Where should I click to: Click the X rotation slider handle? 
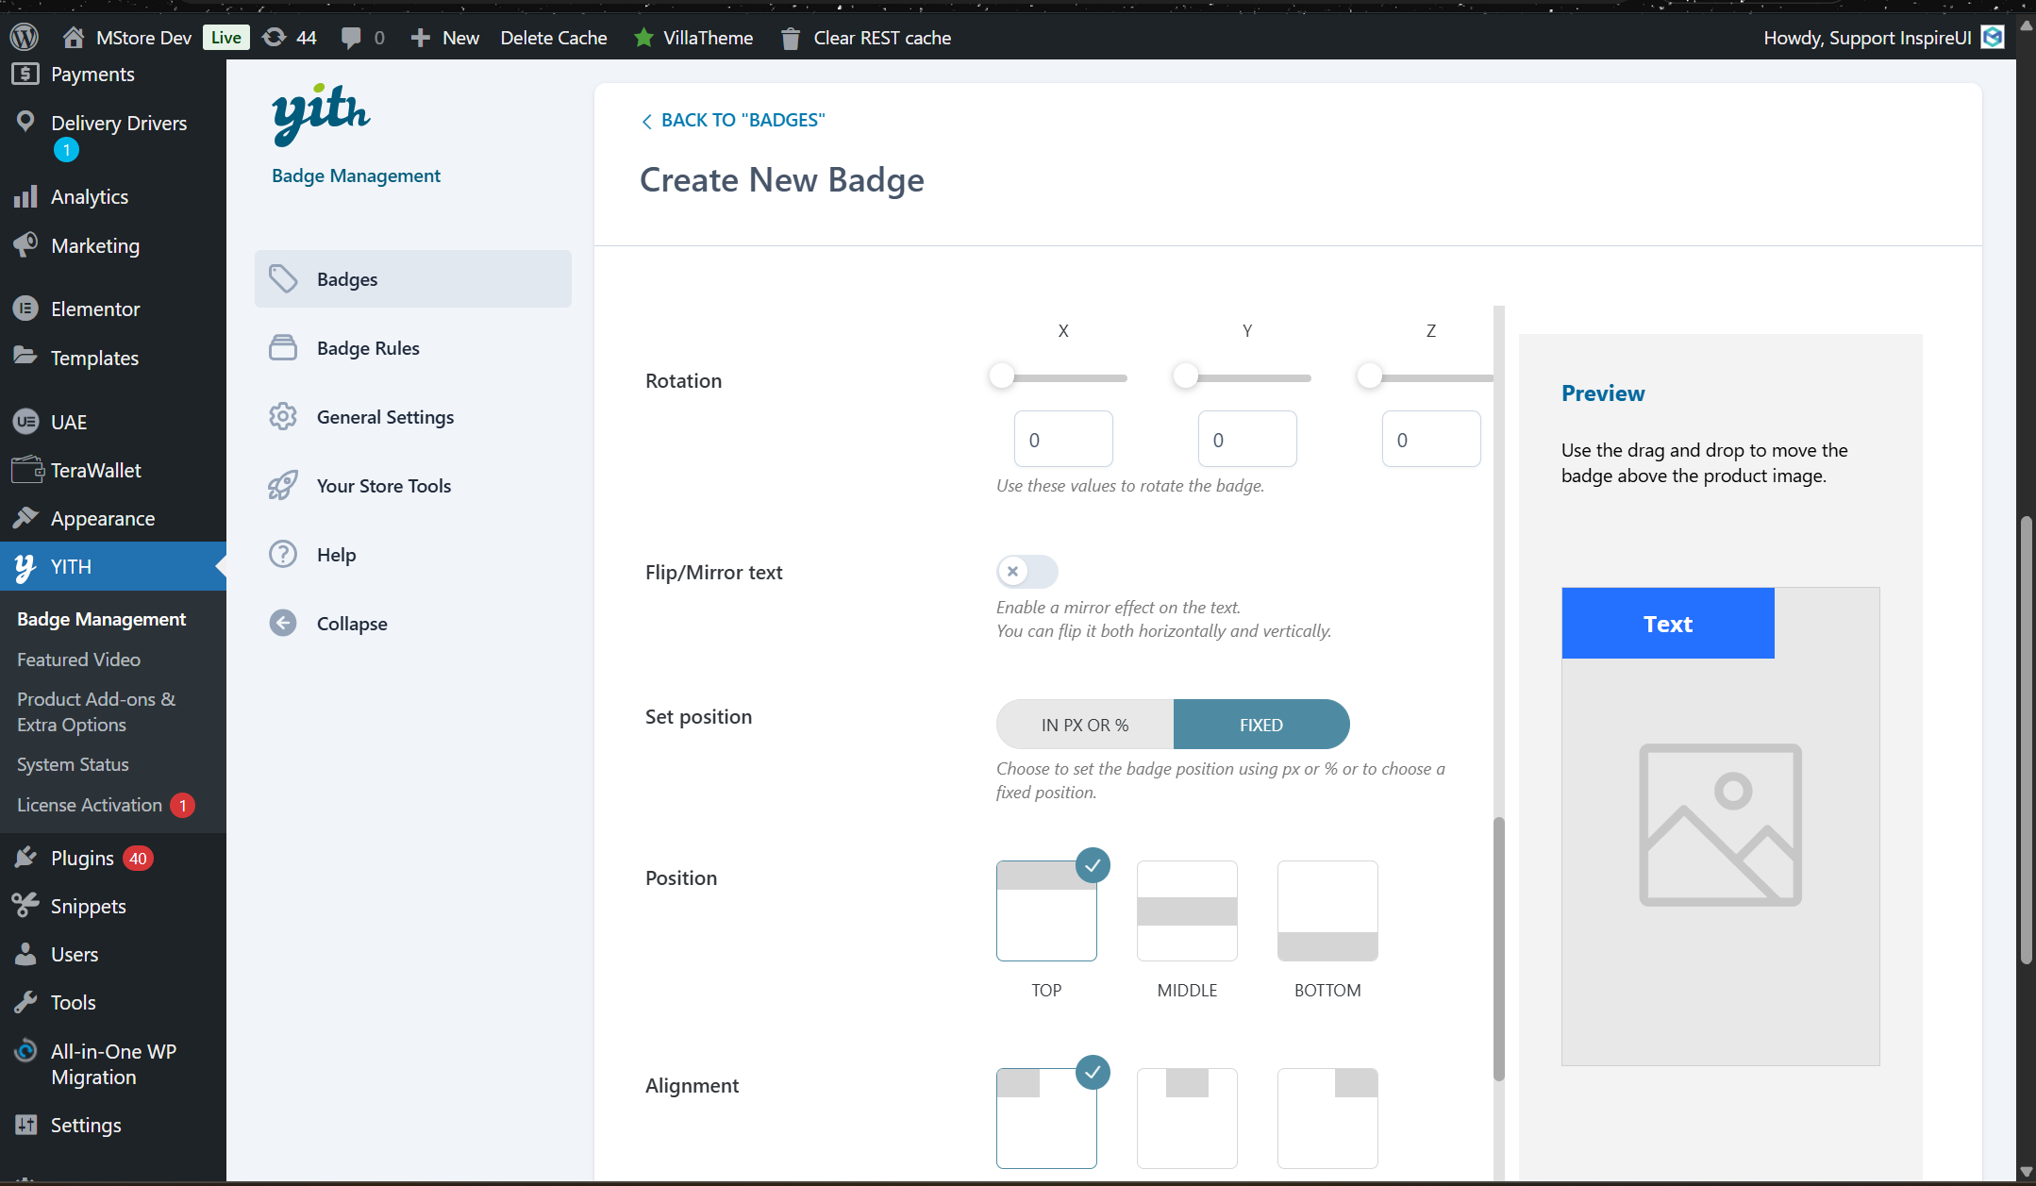(x=1002, y=376)
